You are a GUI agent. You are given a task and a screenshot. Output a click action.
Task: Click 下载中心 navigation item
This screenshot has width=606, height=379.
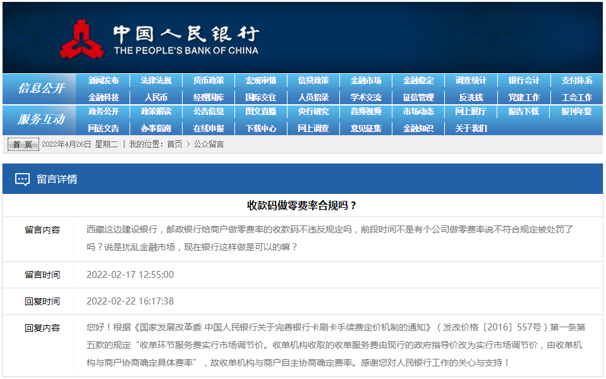coord(261,128)
